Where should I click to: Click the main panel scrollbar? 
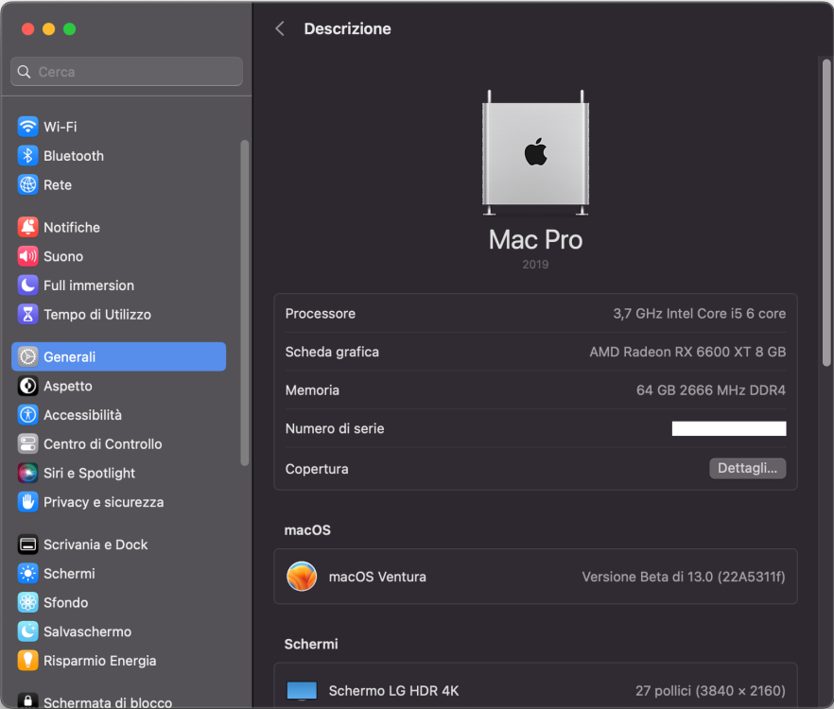click(826, 213)
